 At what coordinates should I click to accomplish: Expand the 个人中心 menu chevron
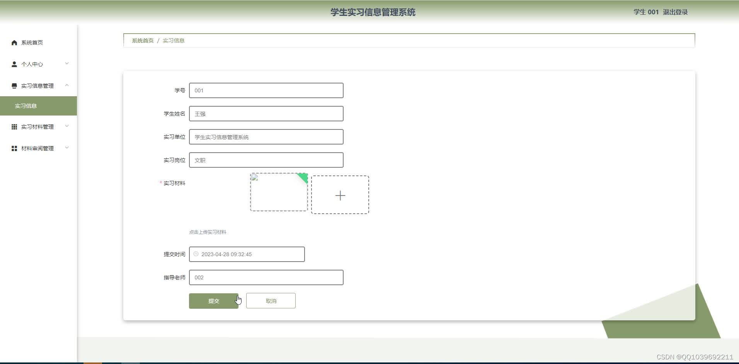click(x=67, y=63)
